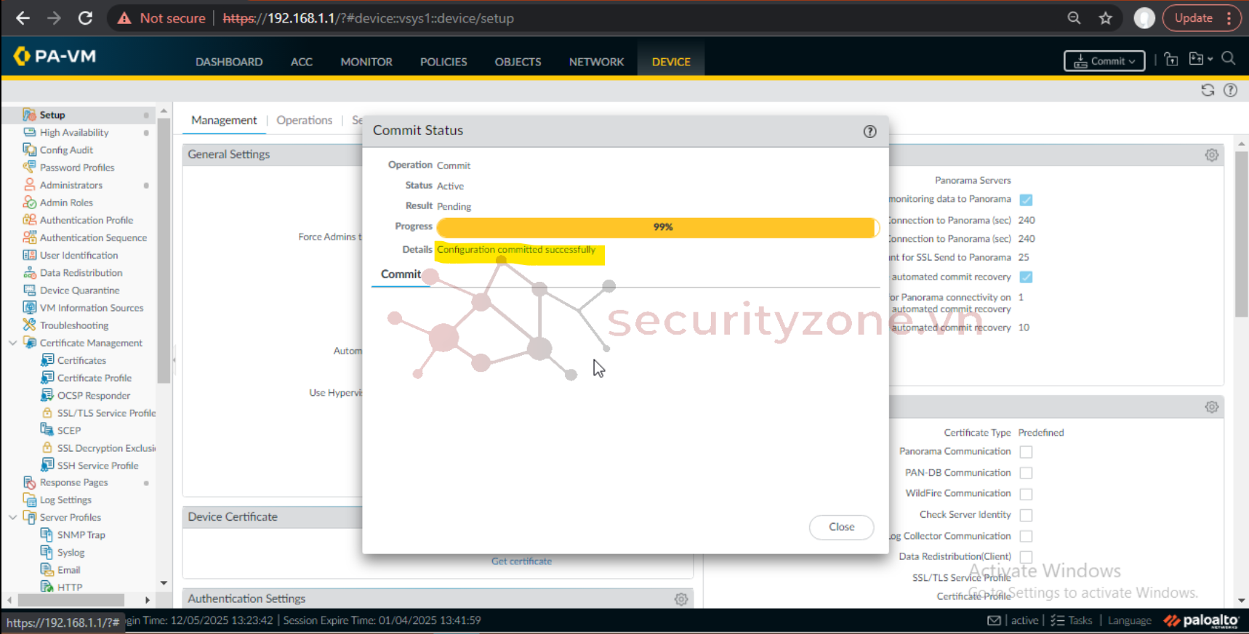
Task: Click the help icon in Commit Status dialog
Action: point(870,131)
